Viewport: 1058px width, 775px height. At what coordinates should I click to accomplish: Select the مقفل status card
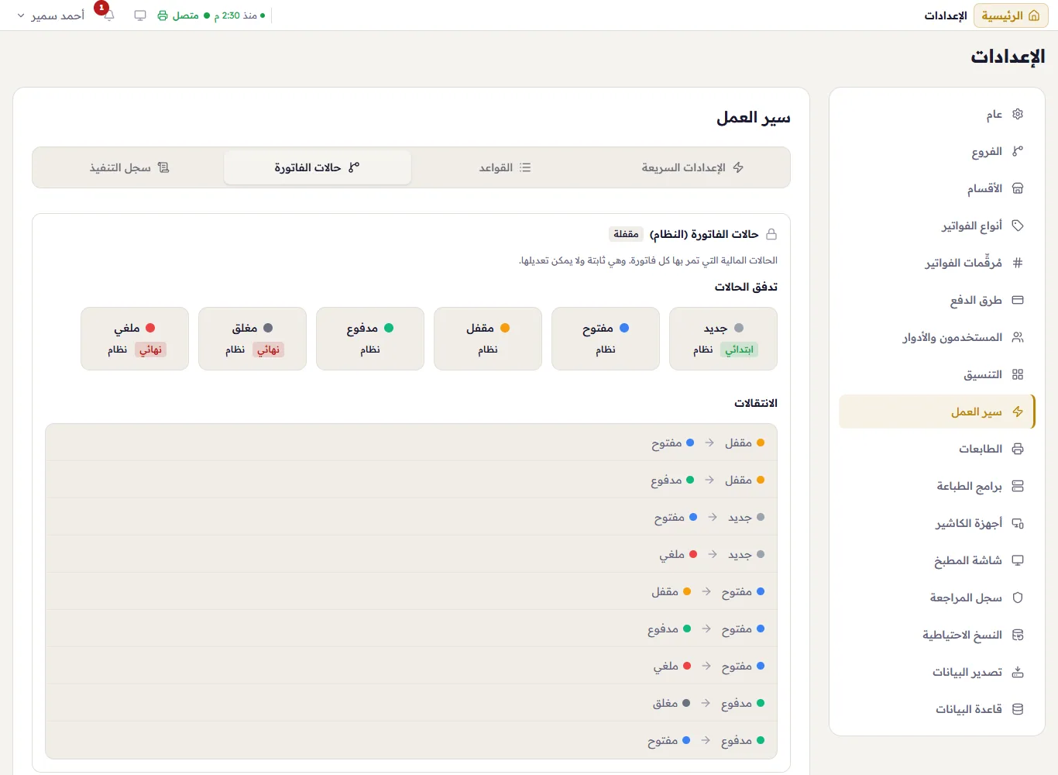488,339
